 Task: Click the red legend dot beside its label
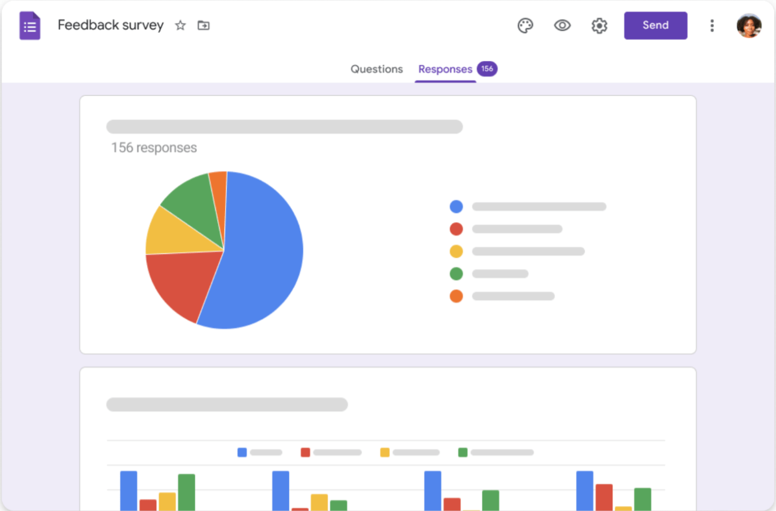coord(456,228)
